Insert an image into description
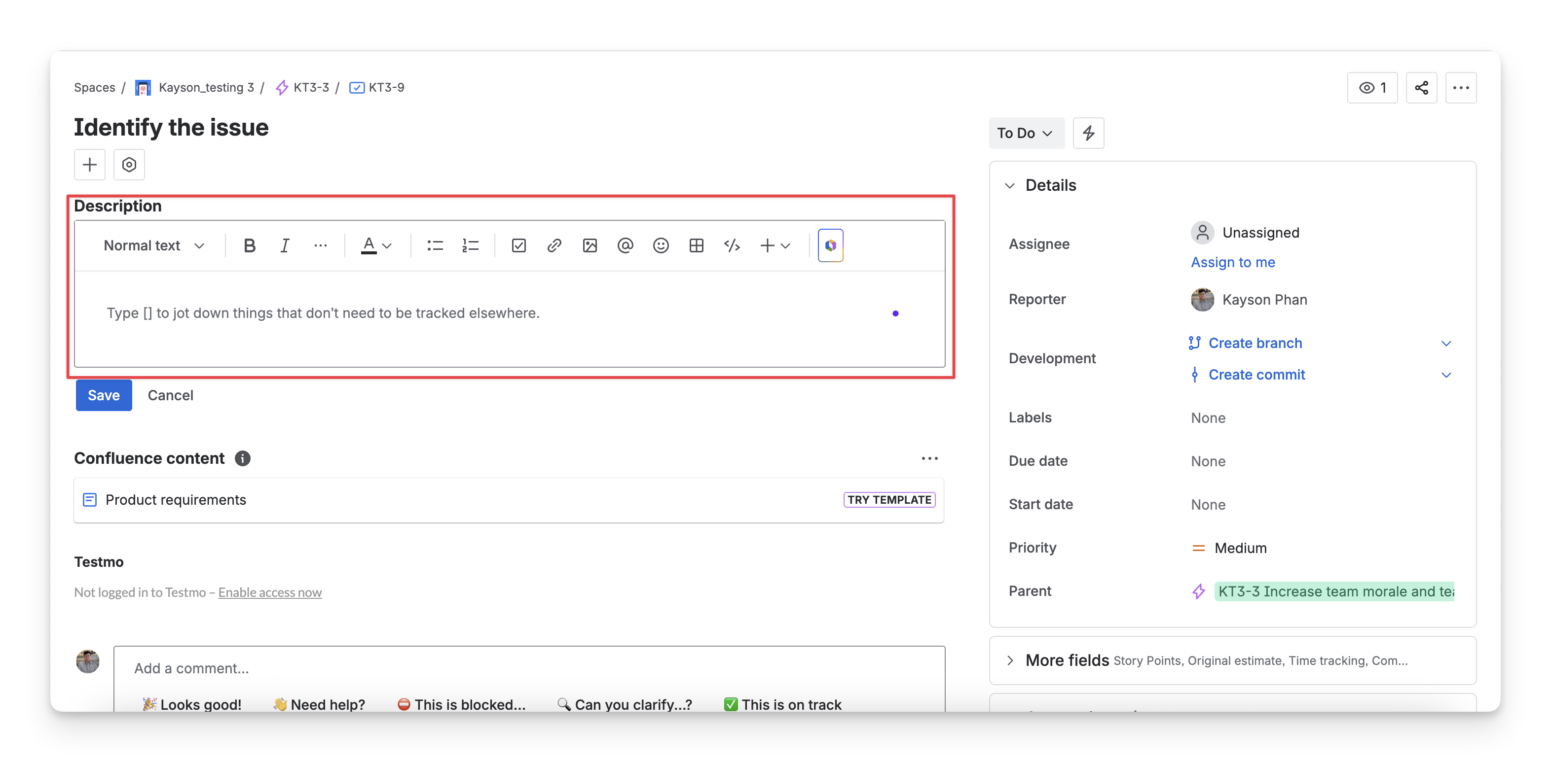The height and width of the screenshot is (762, 1551). pos(590,245)
